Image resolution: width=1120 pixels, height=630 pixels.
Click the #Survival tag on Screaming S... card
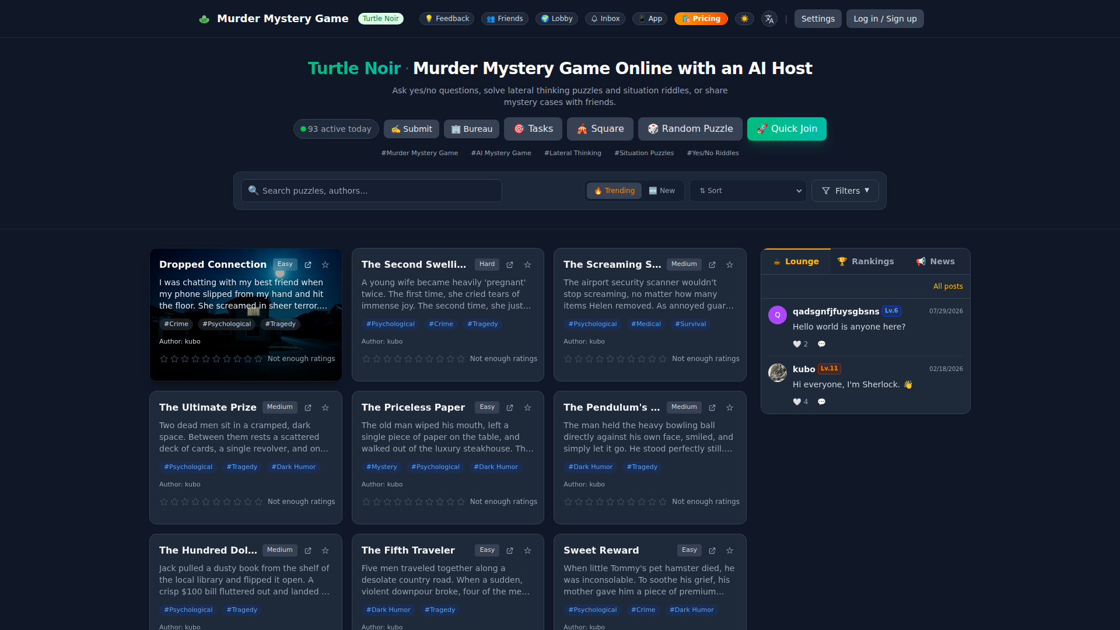coord(690,324)
